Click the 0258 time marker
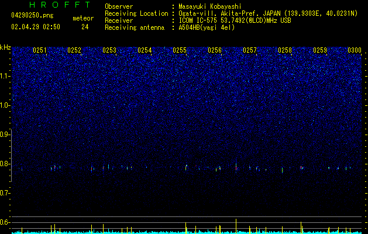The width and height of the screenshot is (368, 234). (x=285, y=50)
